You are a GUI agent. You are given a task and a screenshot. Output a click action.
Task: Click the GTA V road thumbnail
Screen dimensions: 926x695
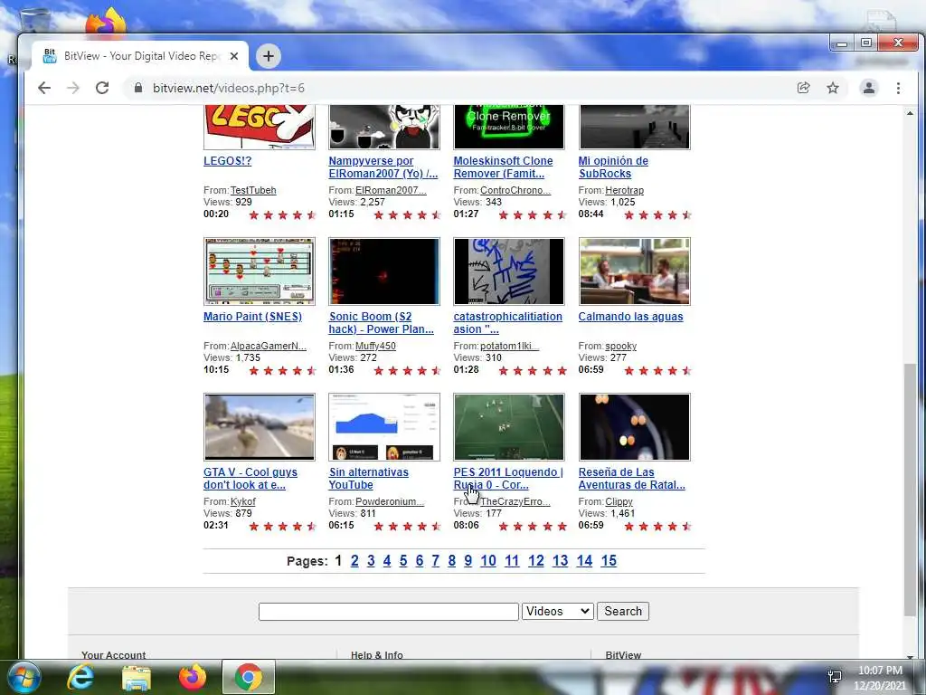coord(260,427)
